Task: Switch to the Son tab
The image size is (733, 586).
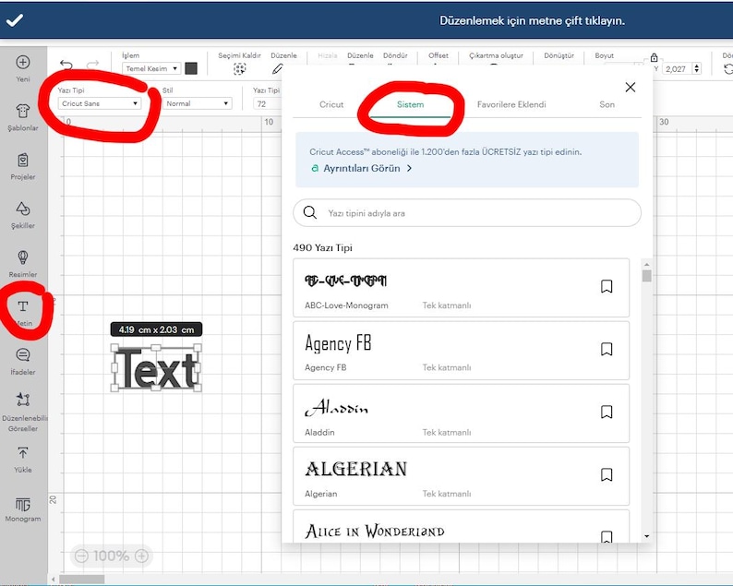Action: point(607,104)
